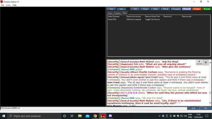Select the BYOND Paradise Station taskbar icon
Image resolution: width=212 pixels, height=119 pixels.
pyautogui.click(x=103, y=116)
